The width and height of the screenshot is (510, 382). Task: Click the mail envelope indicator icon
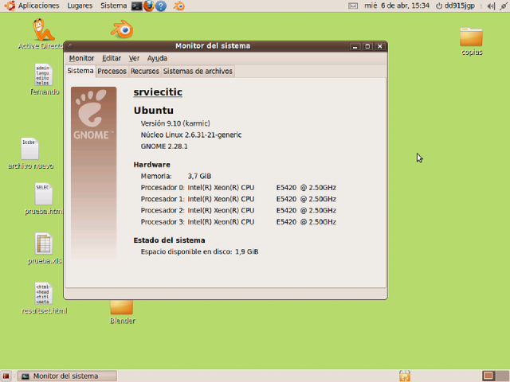(x=353, y=6)
